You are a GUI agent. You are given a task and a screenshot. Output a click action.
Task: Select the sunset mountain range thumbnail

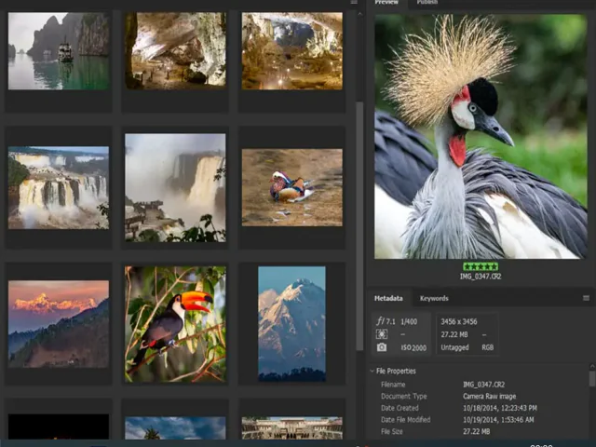tap(59, 324)
